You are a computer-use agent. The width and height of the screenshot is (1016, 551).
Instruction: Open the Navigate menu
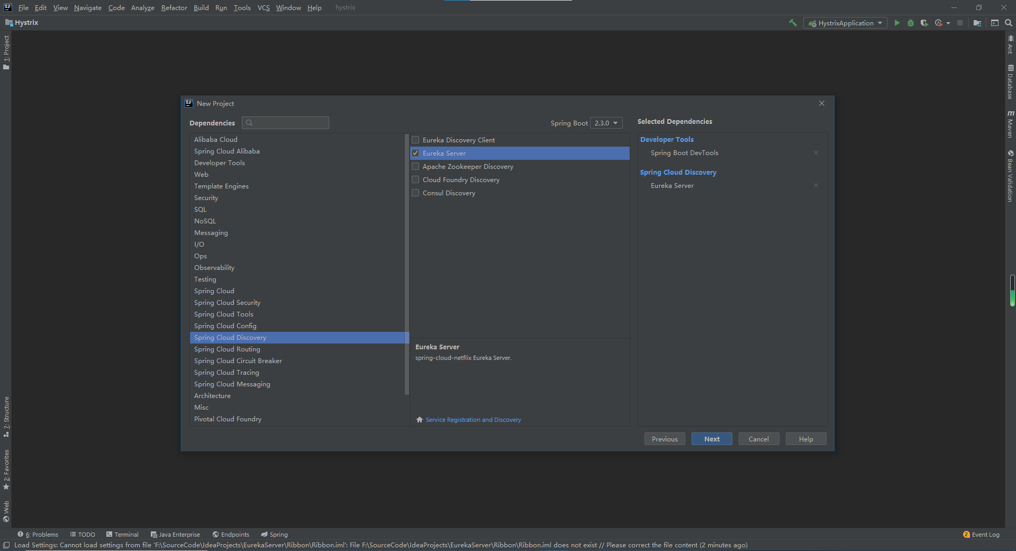[88, 7]
